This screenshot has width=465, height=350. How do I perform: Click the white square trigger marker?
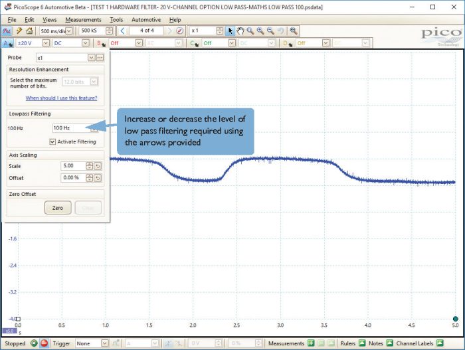click(18, 319)
